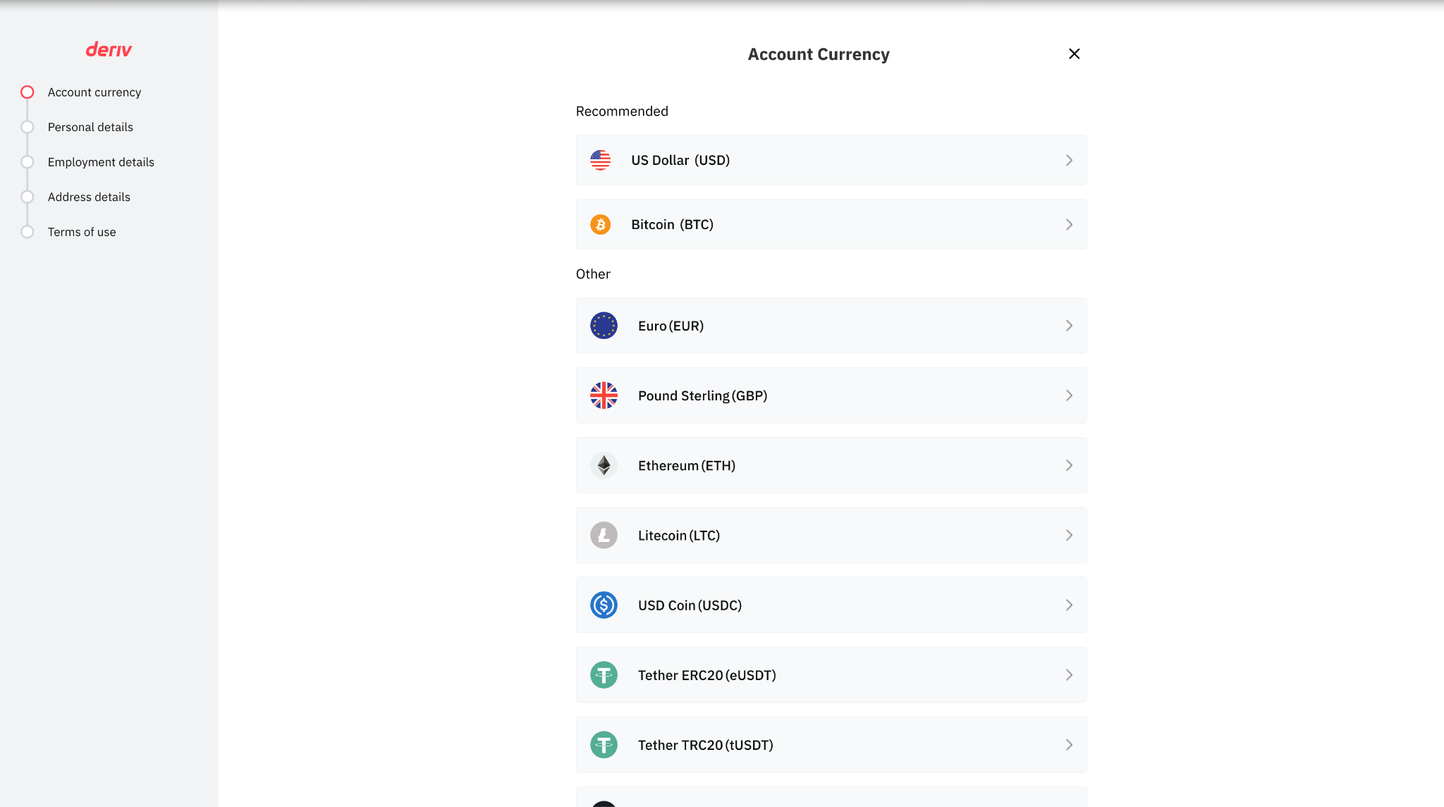Image resolution: width=1444 pixels, height=807 pixels.
Task: Open the USD Coin row chevron
Action: coord(1069,605)
